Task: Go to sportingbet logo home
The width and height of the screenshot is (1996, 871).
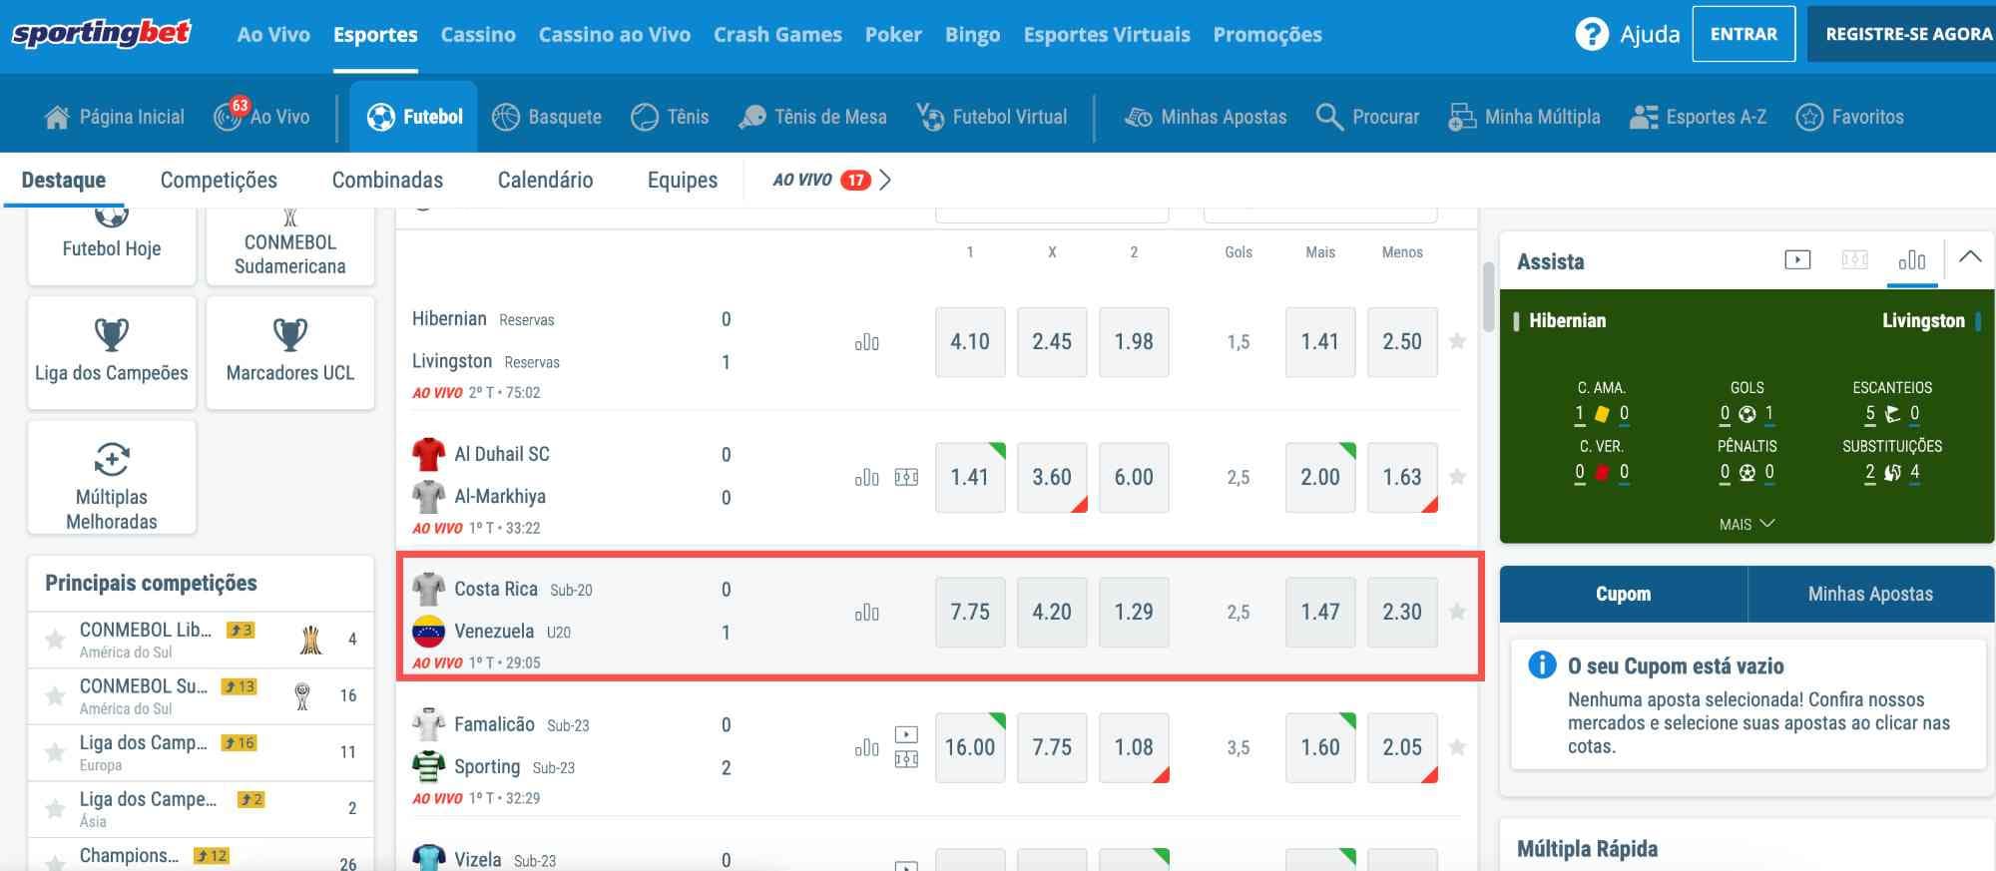Action: pyautogui.click(x=101, y=34)
